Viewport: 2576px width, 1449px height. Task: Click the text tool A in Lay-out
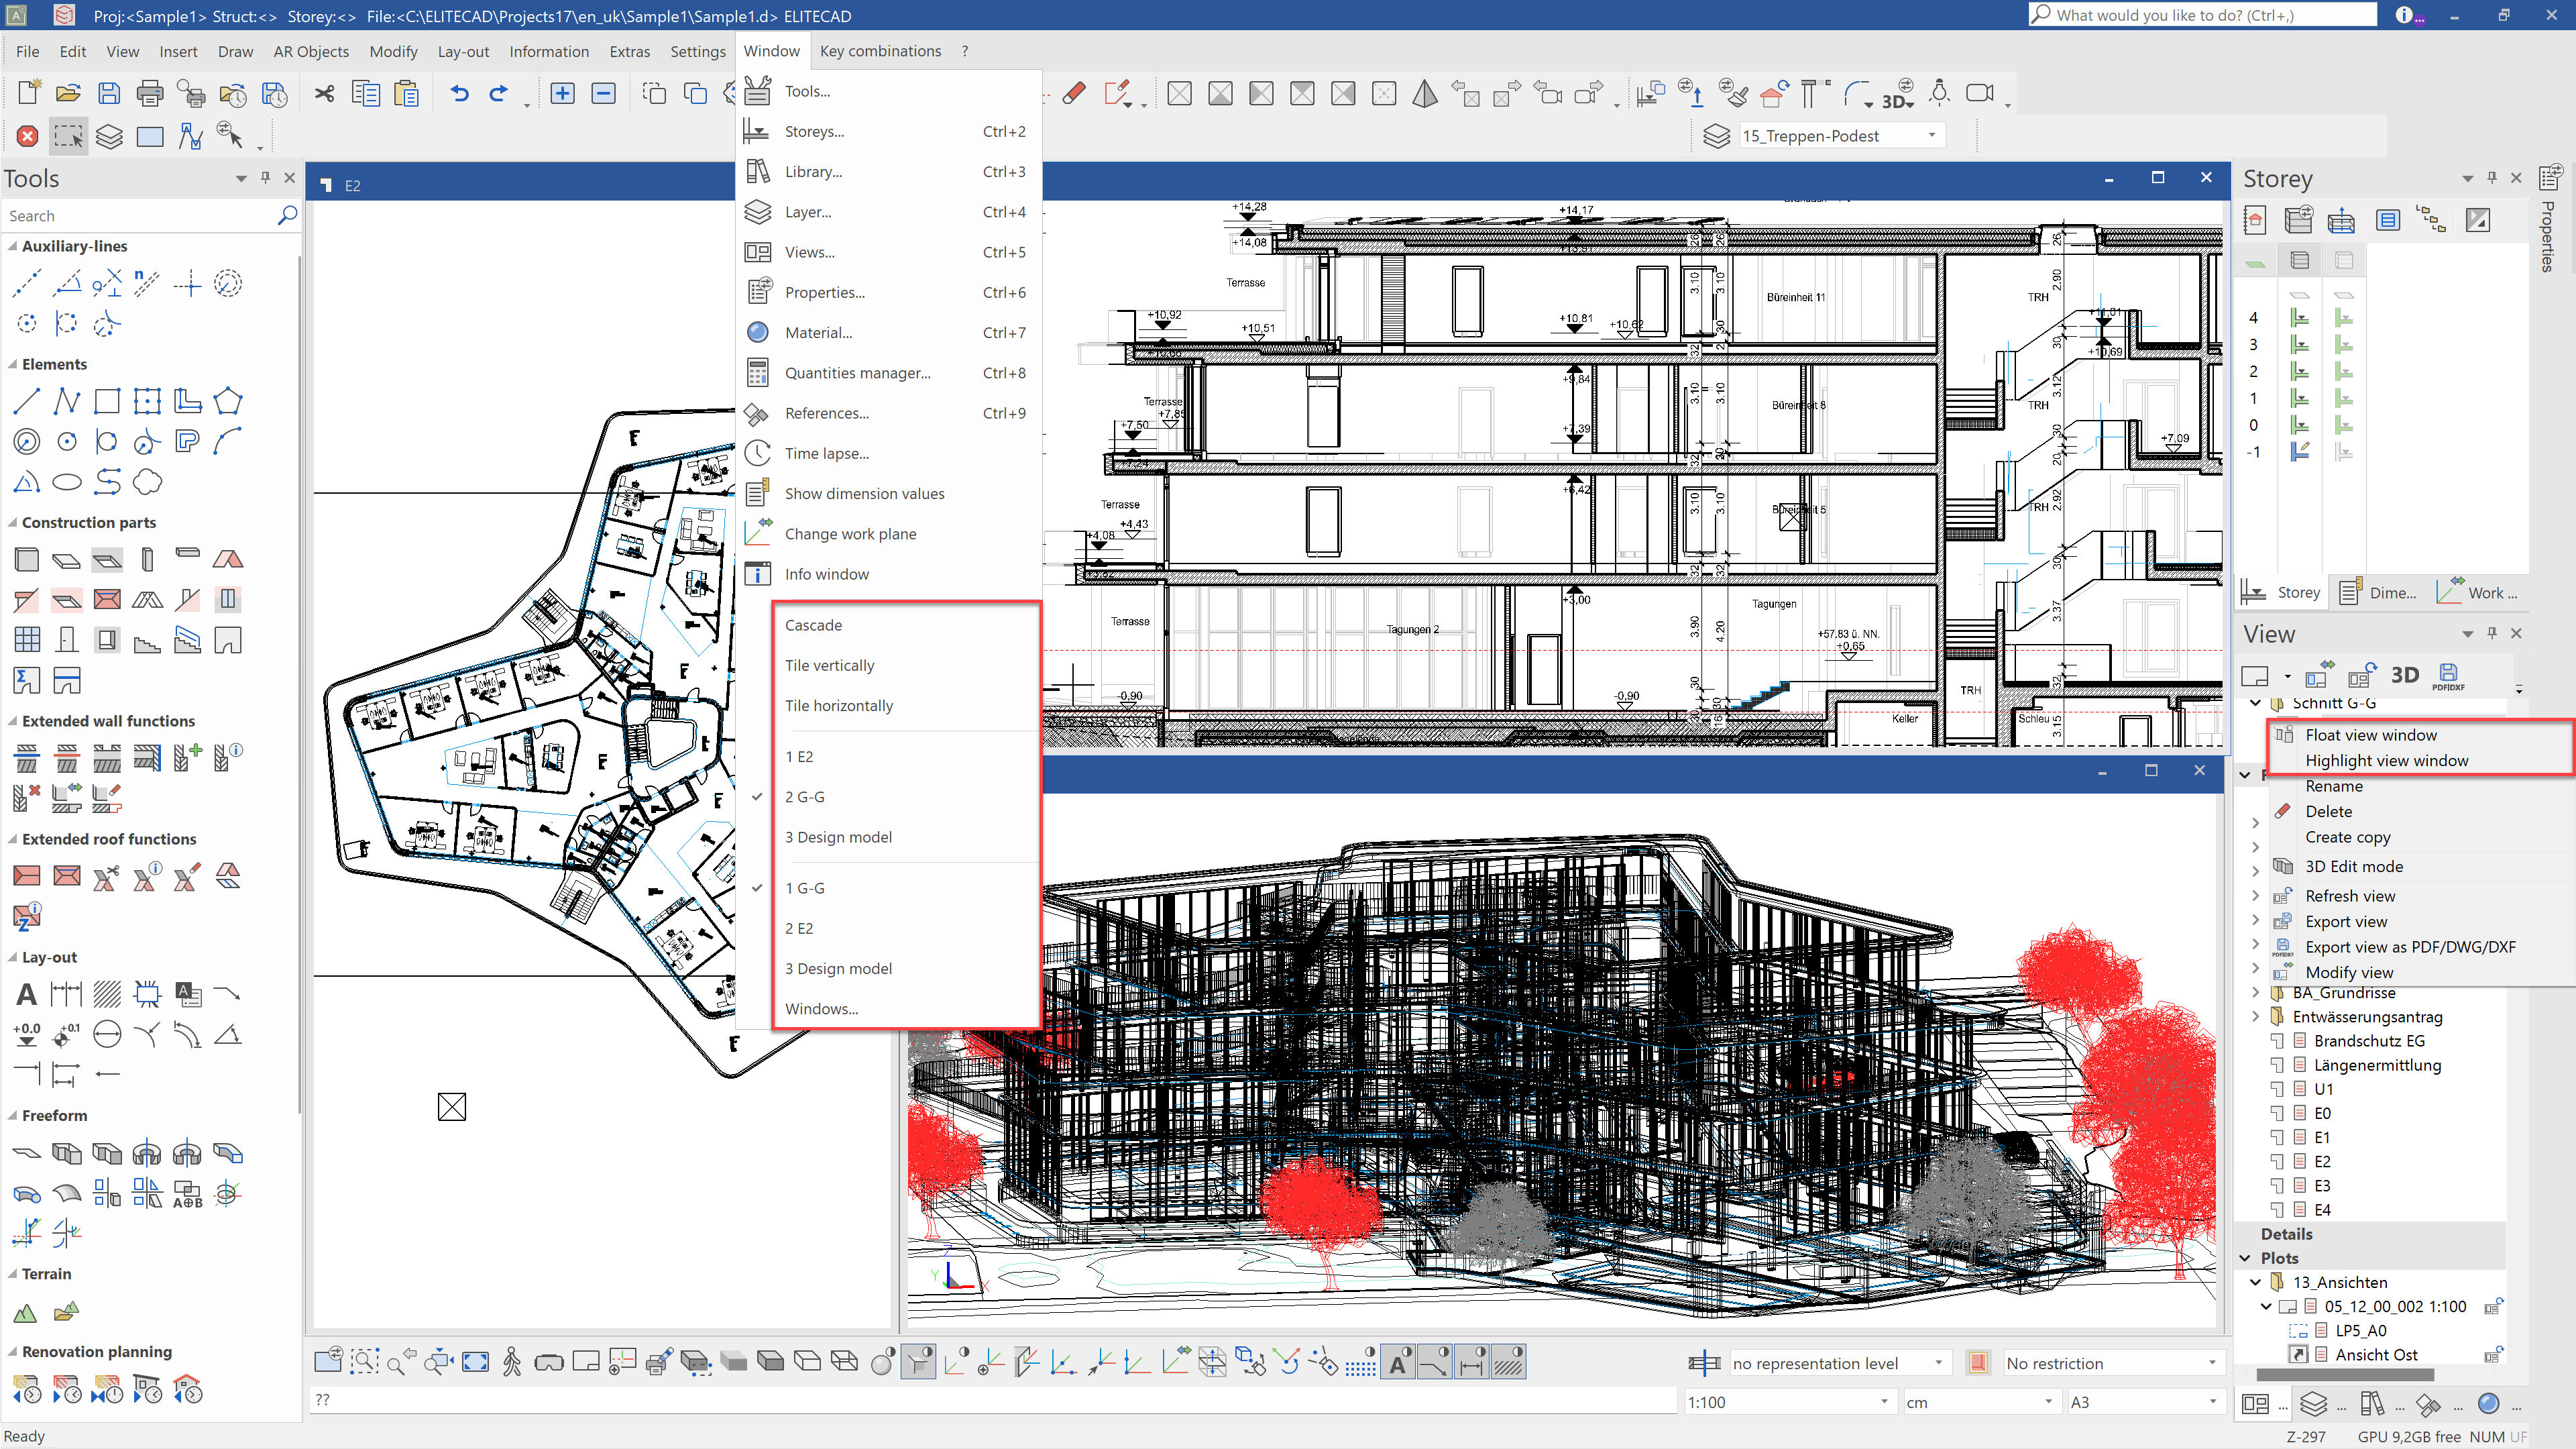[x=26, y=994]
